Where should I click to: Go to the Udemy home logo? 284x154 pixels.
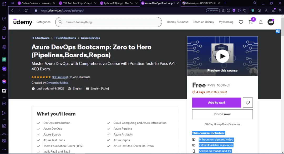tap(23, 22)
